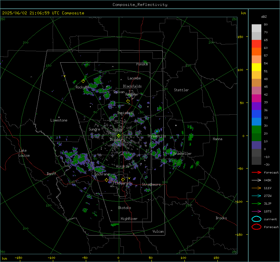The image size is (280, 262).
Task: Click the Sundre city label
Action: click(94, 129)
